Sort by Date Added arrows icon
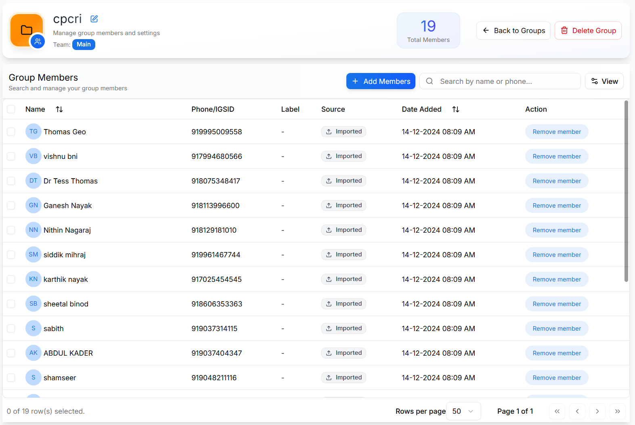Viewport: 635px width, 425px height. 456,109
